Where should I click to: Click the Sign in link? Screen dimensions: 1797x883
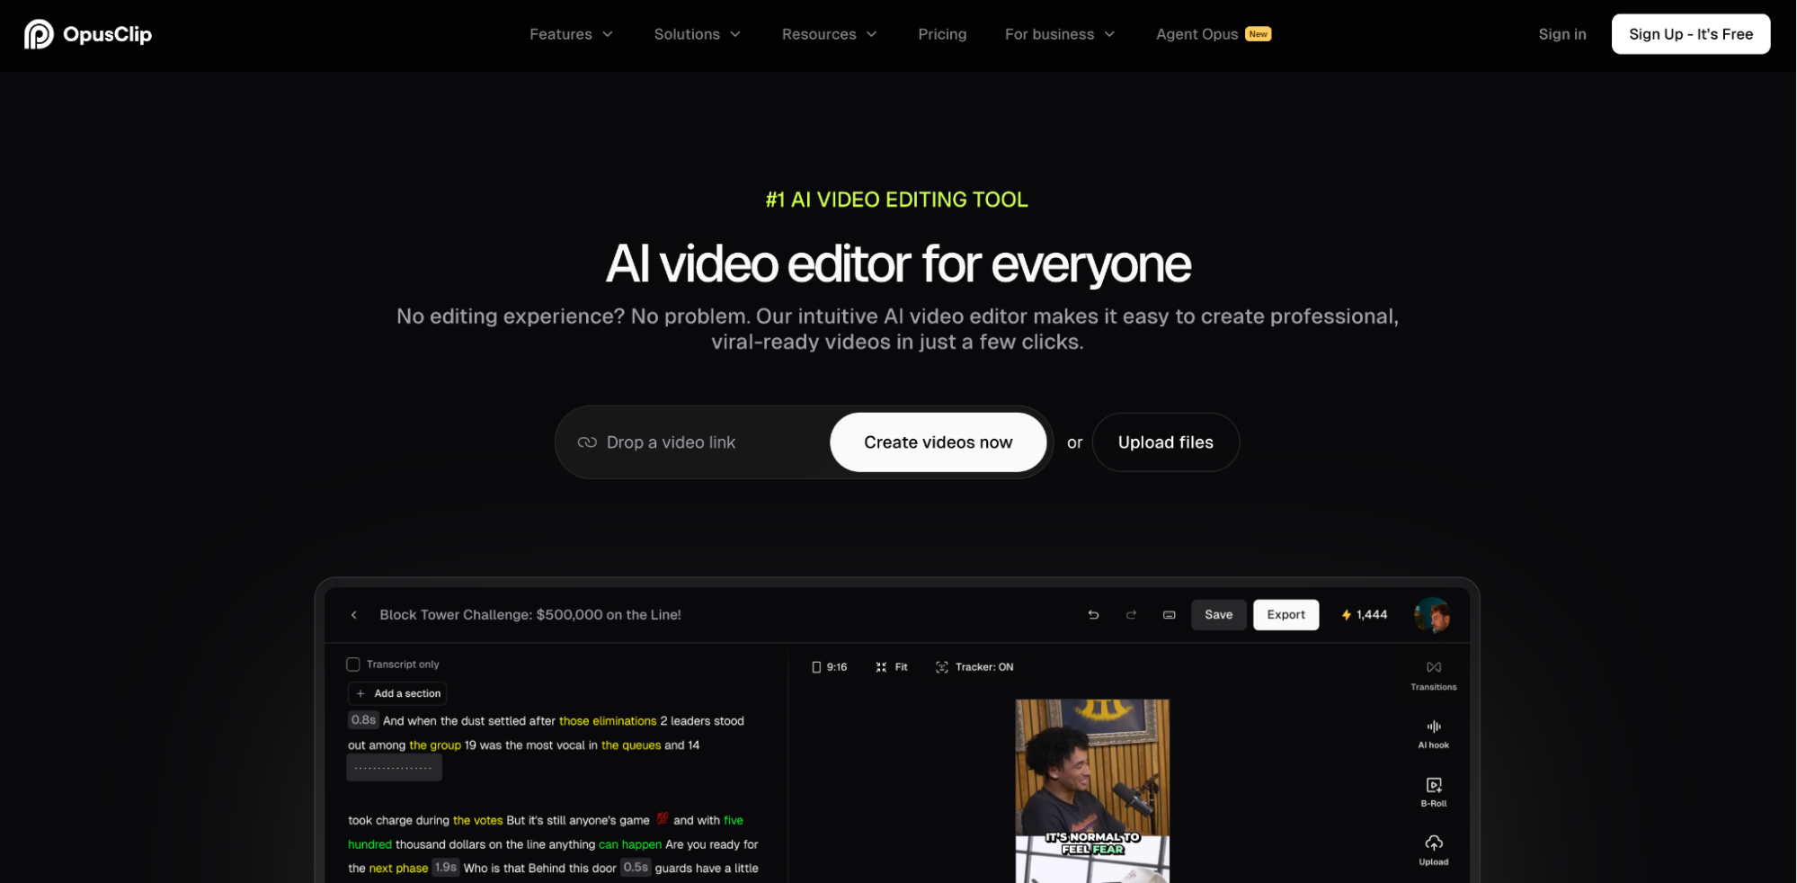pyautogui.click(x=1561, y=34)
